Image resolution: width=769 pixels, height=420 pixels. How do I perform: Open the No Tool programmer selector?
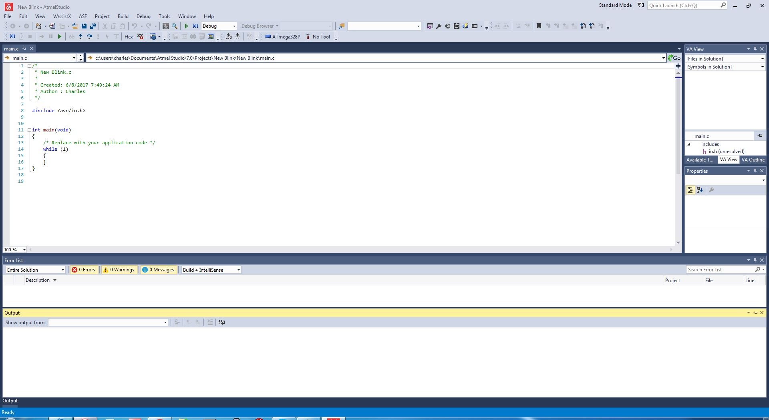pyautogui.click(x=318, y=37)
